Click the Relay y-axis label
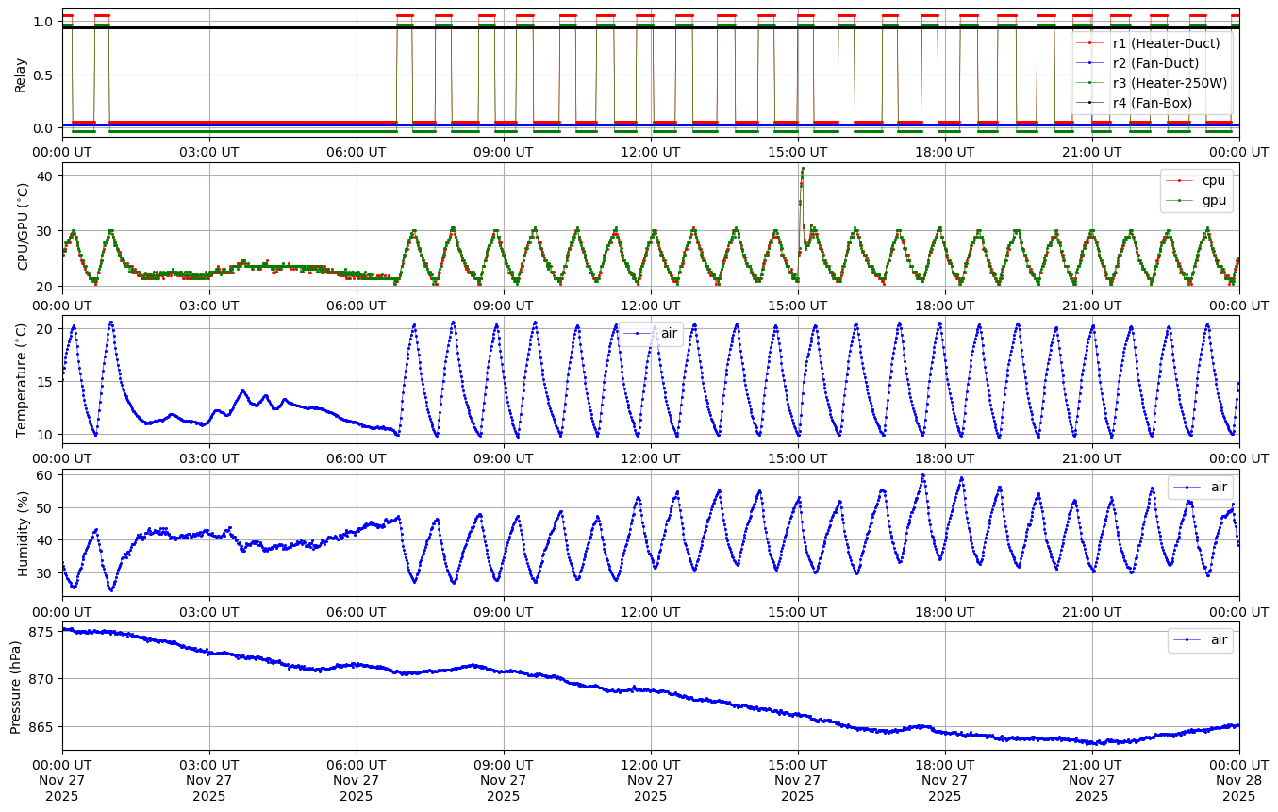Image resolution: width=1278 pixels, height=812 pixels. [21, 74]
